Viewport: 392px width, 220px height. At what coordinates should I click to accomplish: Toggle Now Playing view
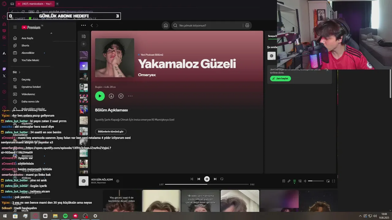[x=284, y=181]
